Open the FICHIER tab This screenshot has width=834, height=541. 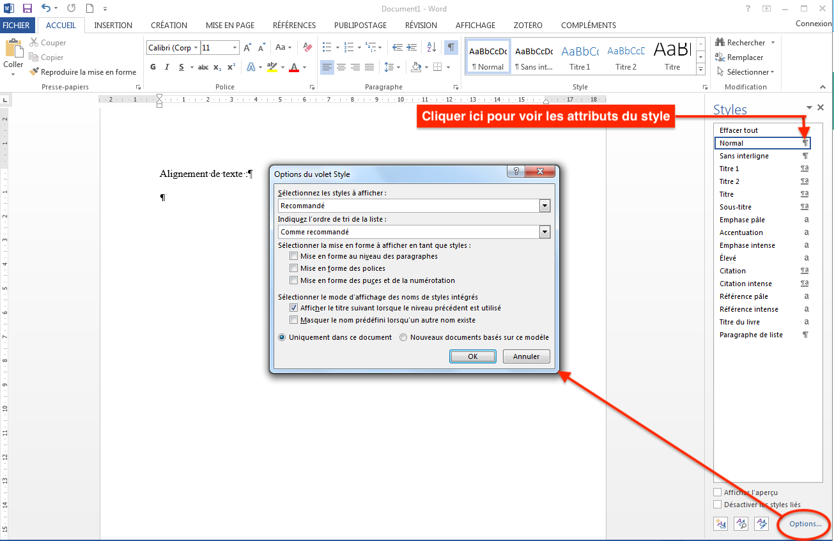coord(16,26)
